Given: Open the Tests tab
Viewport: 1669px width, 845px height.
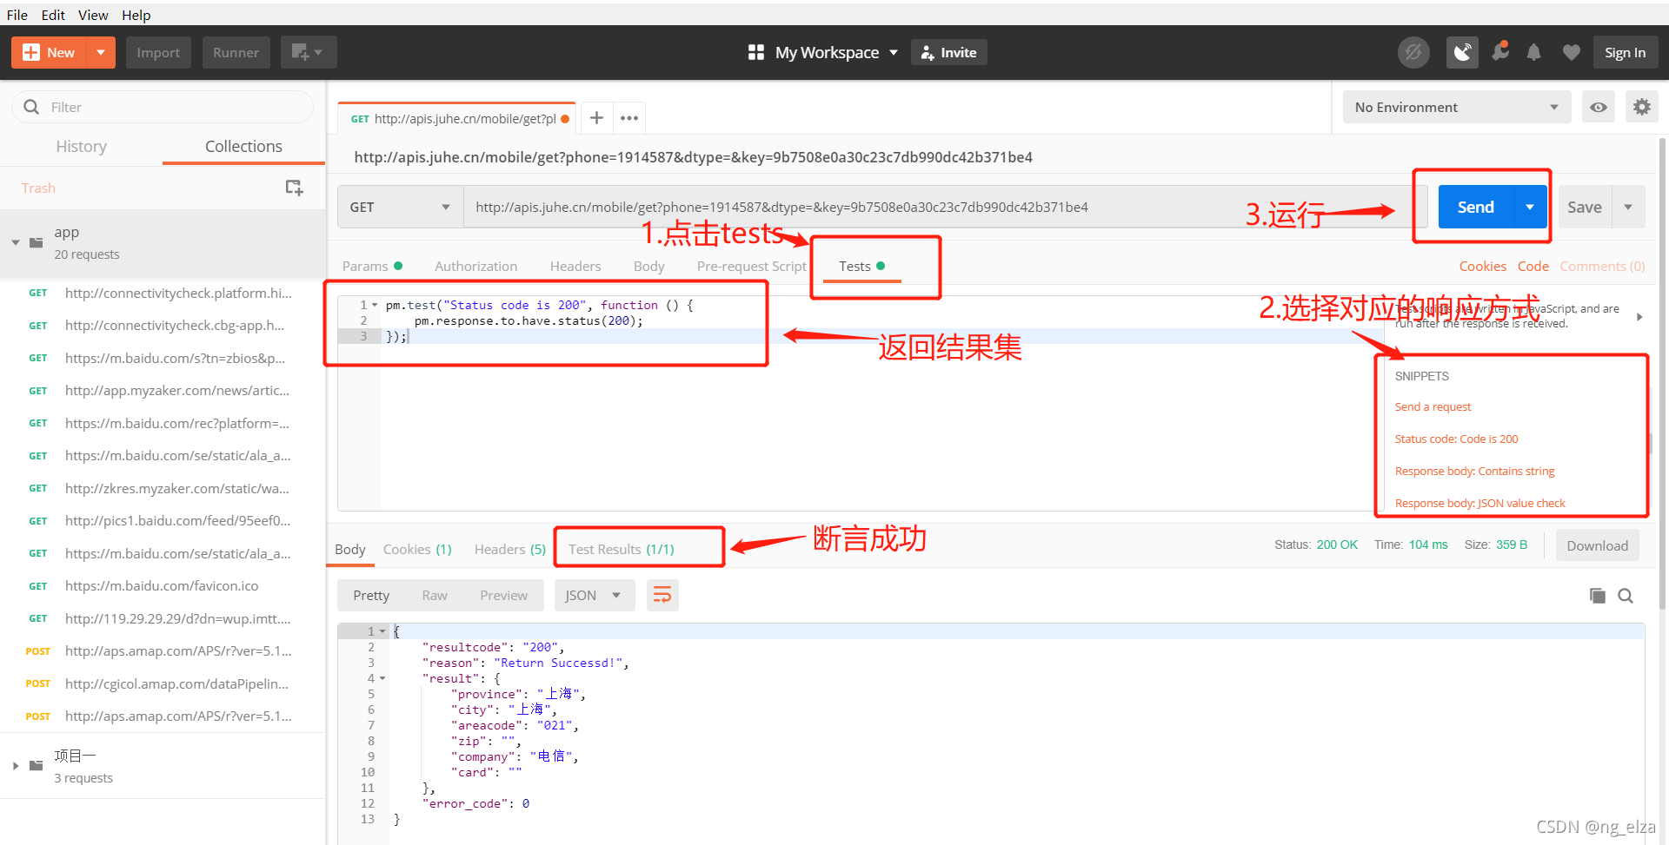Looking at the screenshot, I should pyautogui.click(x=861, y=266).
